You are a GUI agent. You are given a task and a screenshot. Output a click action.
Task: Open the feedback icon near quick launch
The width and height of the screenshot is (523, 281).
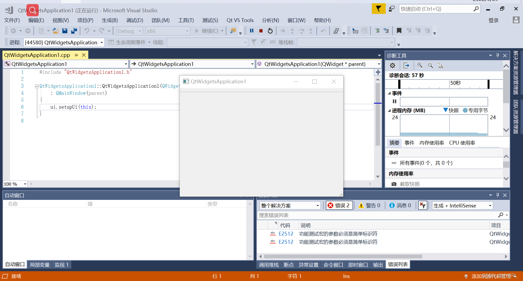(x=392, y=9)
